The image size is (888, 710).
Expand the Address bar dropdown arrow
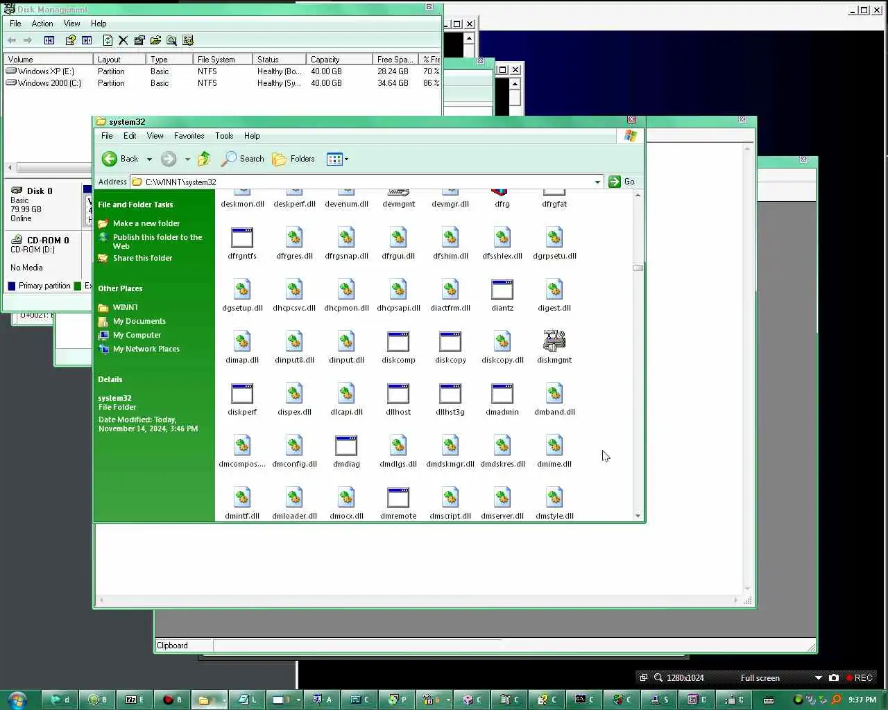[597, 182]
